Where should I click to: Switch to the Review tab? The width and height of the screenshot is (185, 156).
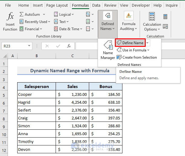(x=110, y=5)
